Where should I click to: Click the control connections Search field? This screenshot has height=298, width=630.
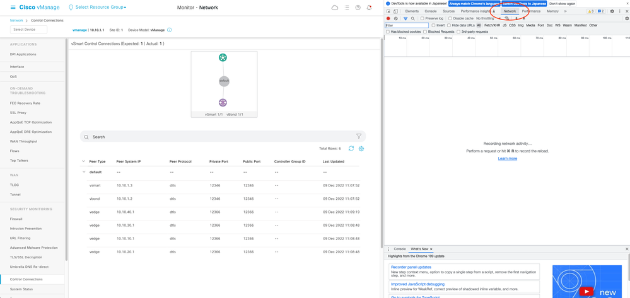223,137
